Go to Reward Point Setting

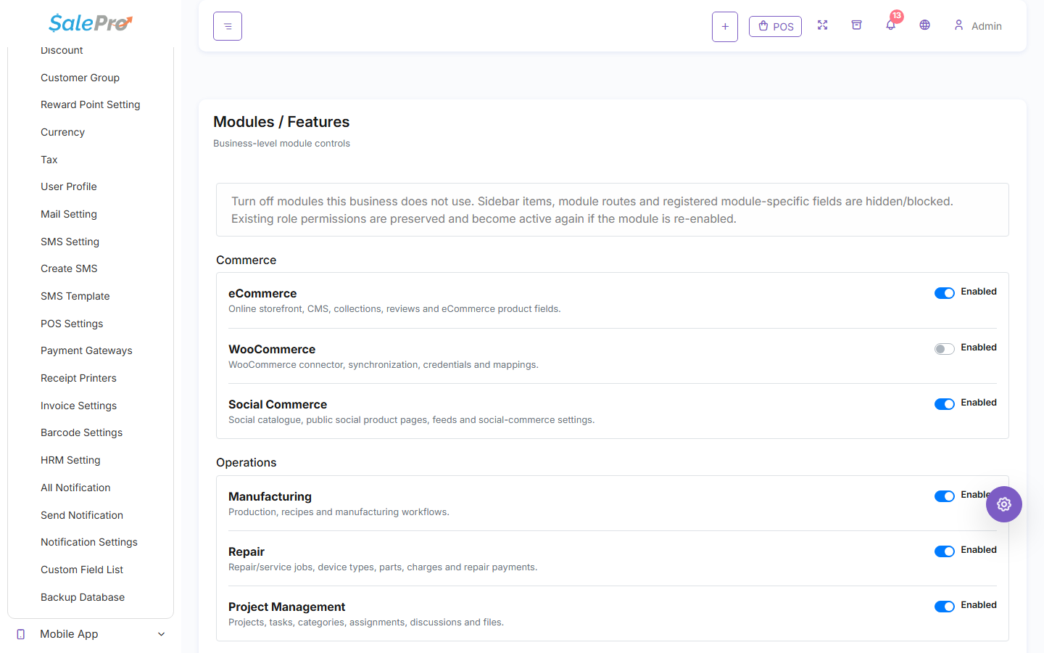[x=91, y=104]
